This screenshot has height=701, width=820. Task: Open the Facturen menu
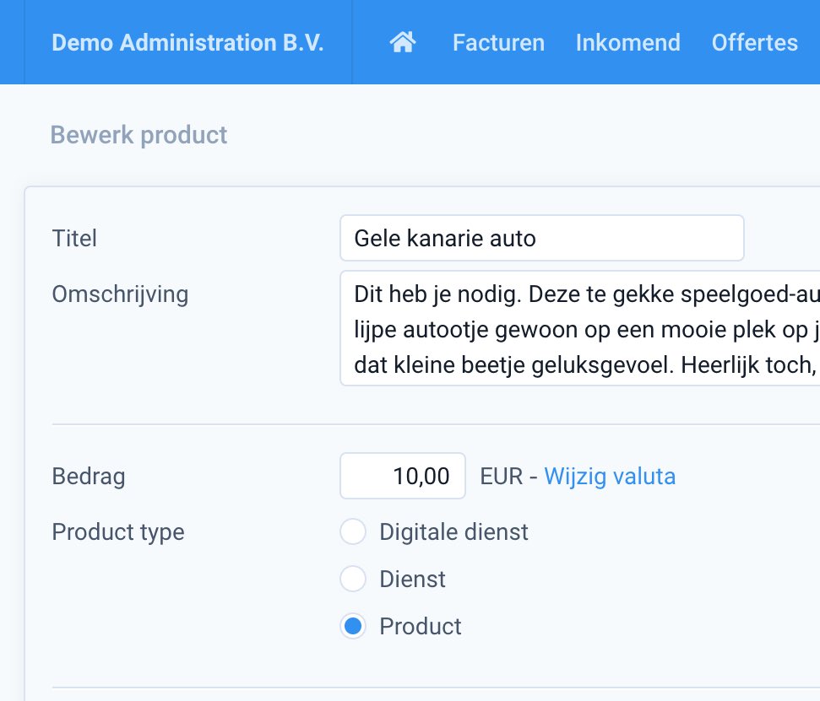tap(498, 42)
